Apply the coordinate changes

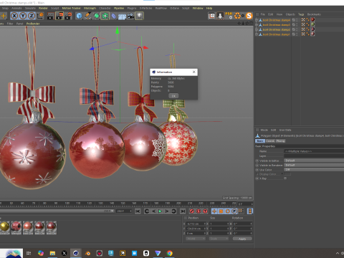242,239
